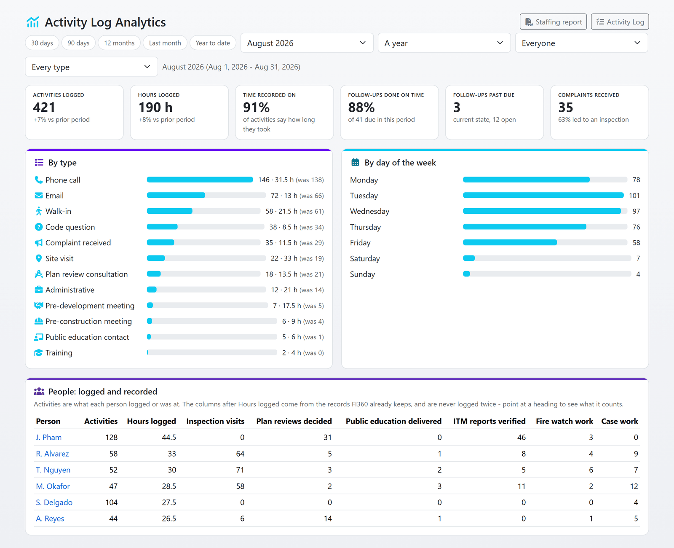Click the Fire watch work column heading

[564, 421]
